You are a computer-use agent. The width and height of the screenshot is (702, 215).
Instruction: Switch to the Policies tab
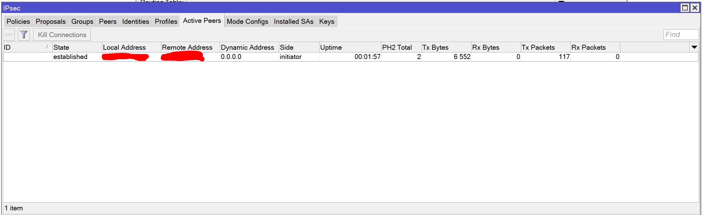[x=18, y=21]
